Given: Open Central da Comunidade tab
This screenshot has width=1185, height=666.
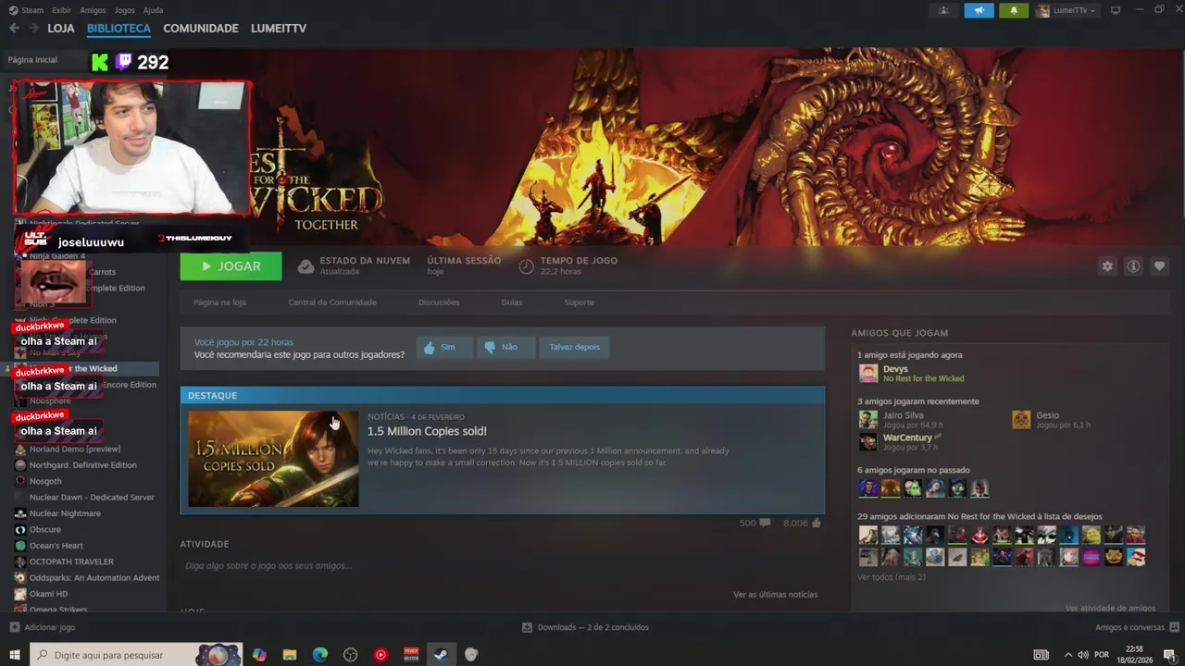Looking at the screenshot, I should click(332, 302).
